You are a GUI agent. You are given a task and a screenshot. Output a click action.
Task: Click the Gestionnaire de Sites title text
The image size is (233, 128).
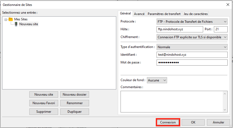click(x=17, y=5)
